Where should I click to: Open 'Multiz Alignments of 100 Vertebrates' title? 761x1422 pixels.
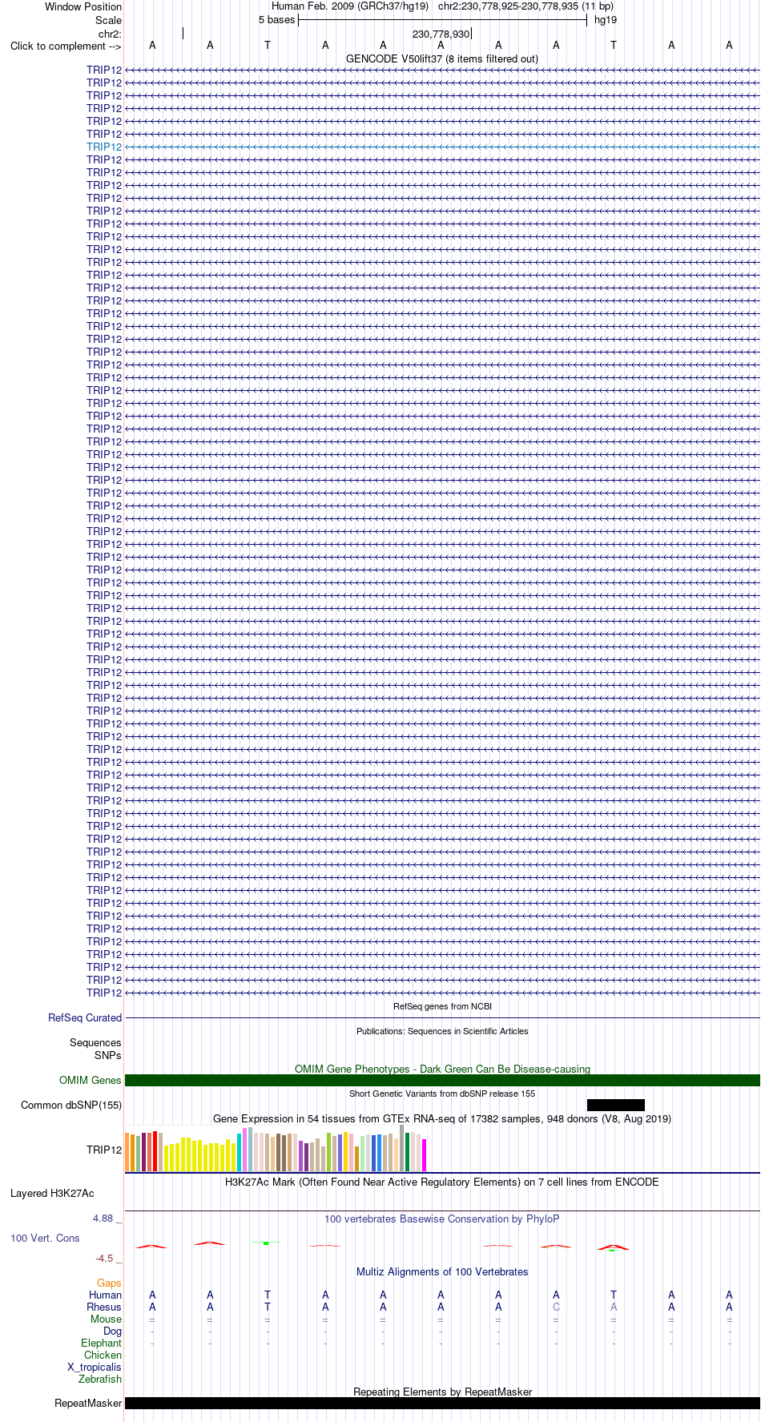coord(442,1271)
